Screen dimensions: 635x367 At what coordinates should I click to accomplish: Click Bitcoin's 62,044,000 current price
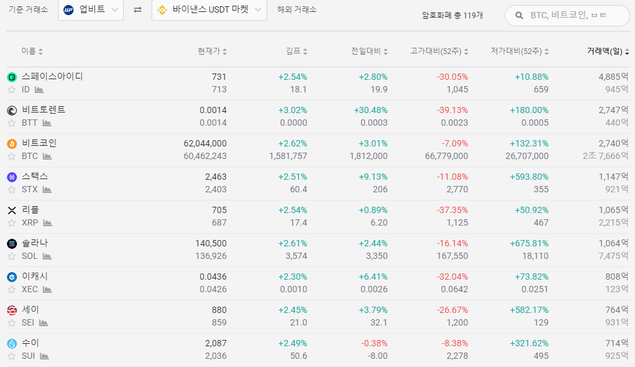click(205, 143)
